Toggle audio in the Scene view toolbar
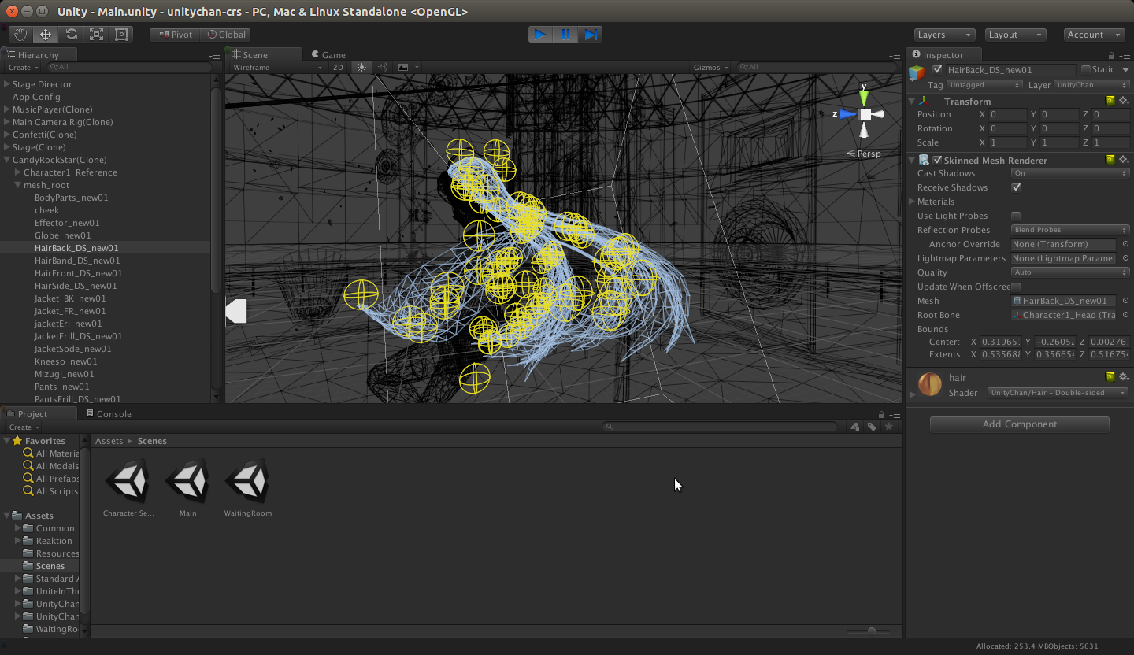Viewport: 1134px width, 655px height. [x=381, y=67]
